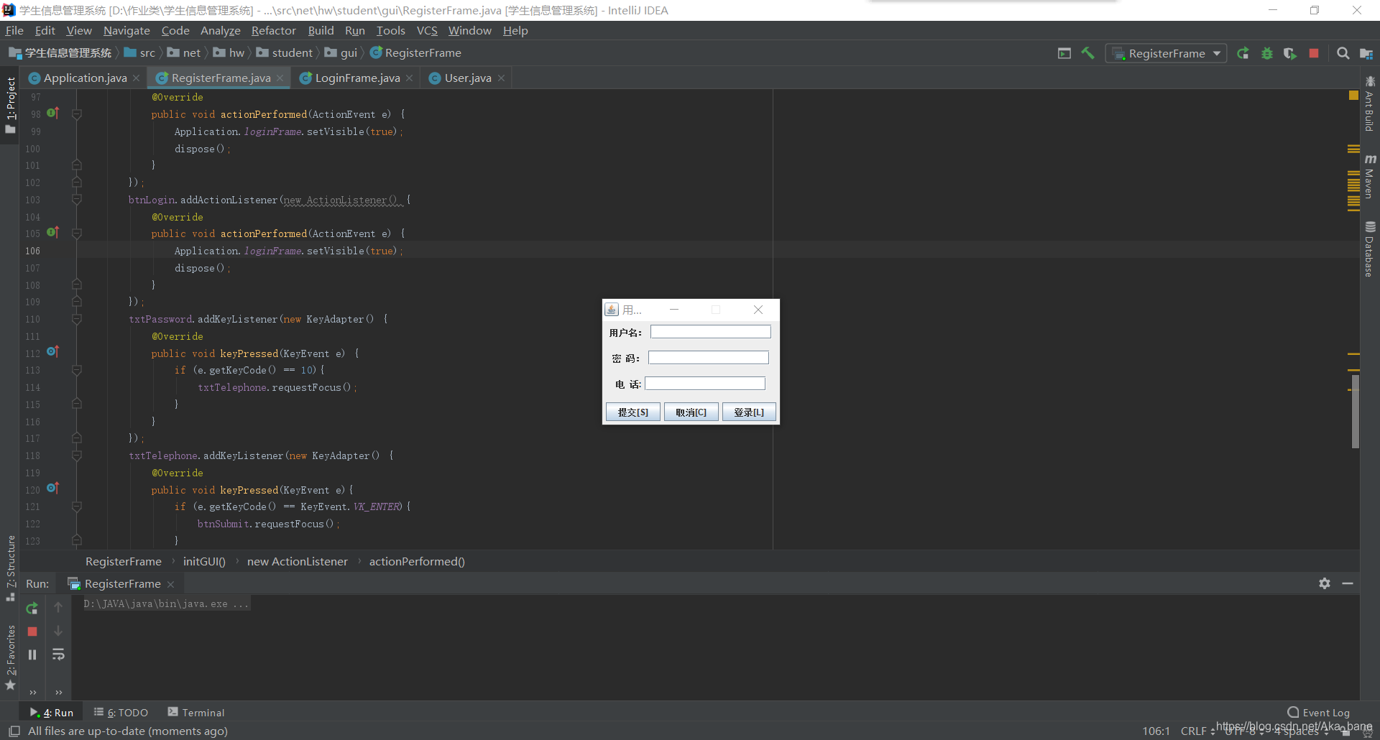Stop process with Run panel red square

[32, 632]
